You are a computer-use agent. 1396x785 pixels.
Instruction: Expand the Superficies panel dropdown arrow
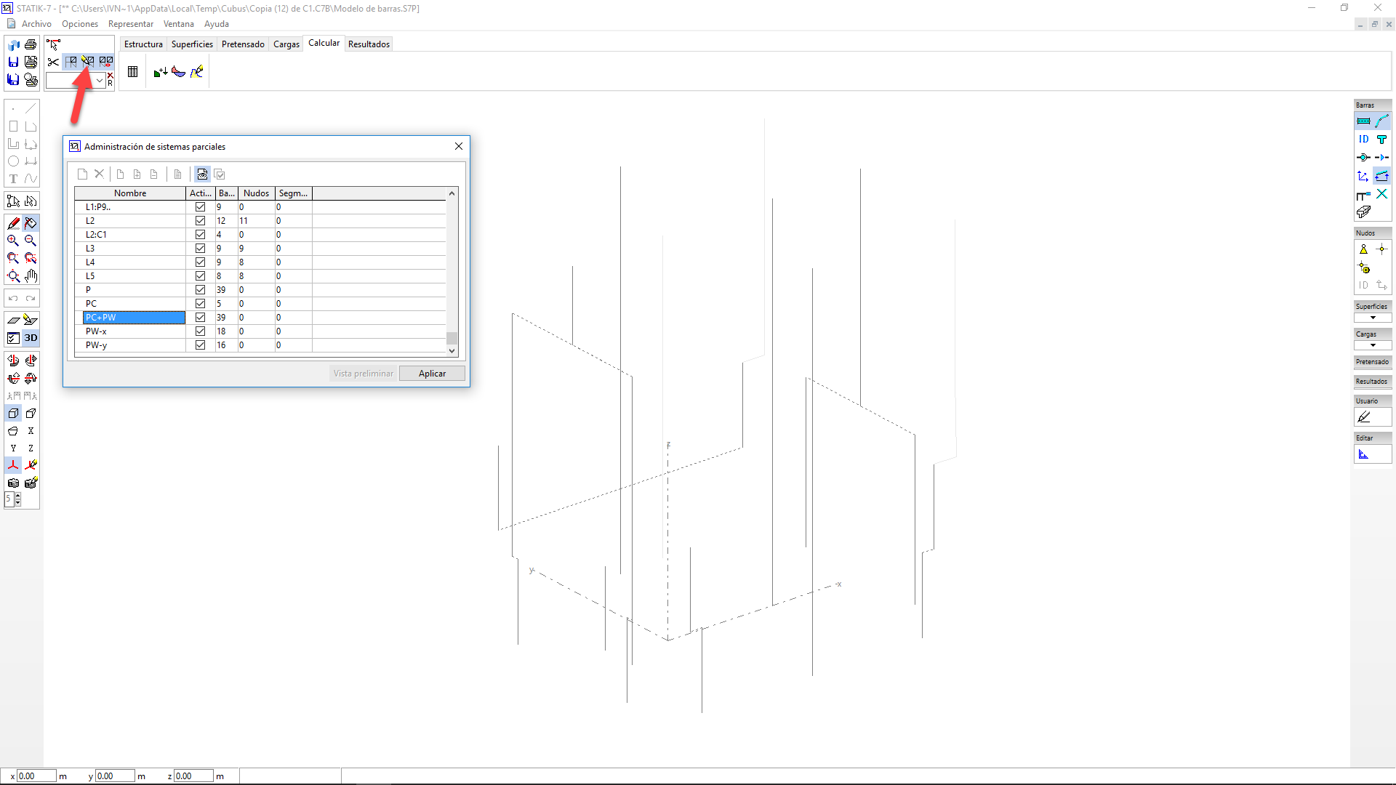point(1373,318)
